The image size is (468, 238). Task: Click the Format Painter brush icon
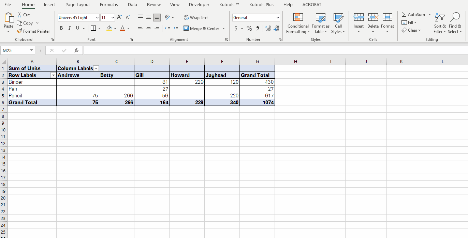pyautogui.click(x=20, y=31)
